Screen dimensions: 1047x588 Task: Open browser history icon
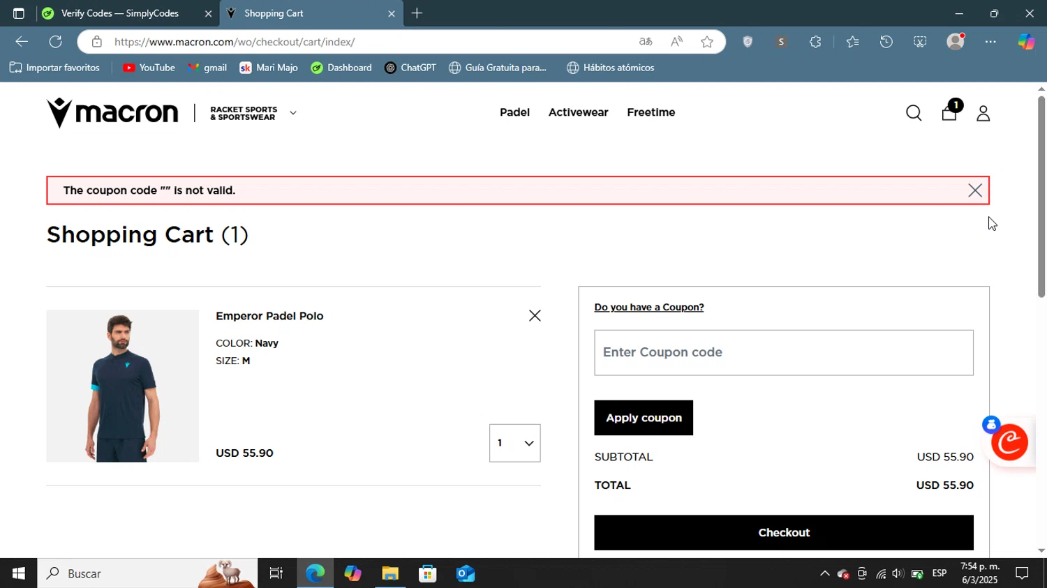click(x=886, y=42)
